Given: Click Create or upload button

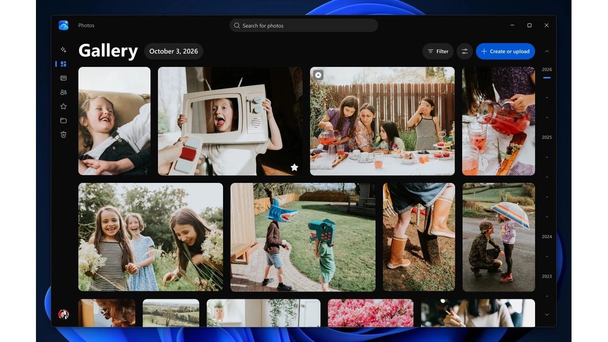Looking at the screenshot, I should point(505,51).
